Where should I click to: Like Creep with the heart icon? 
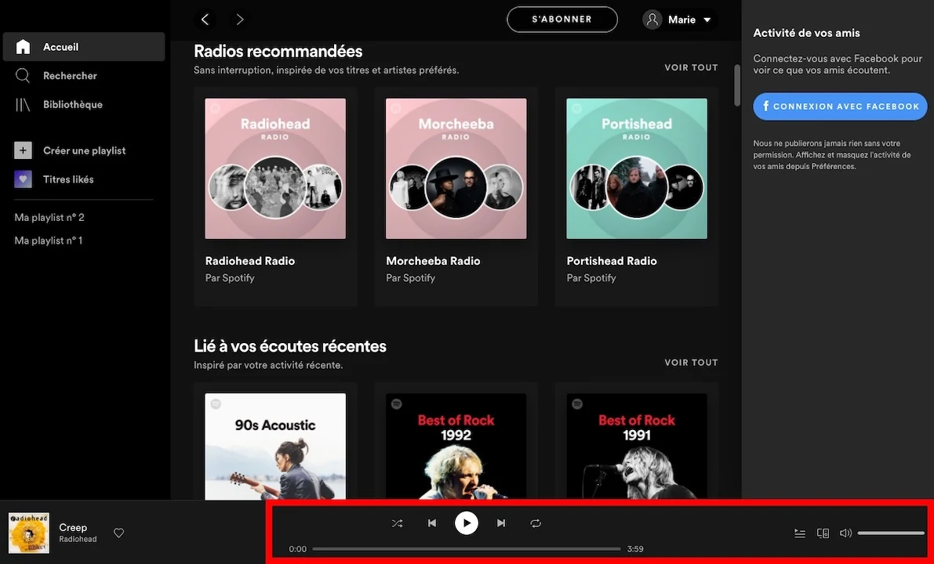tap(118, 533)
